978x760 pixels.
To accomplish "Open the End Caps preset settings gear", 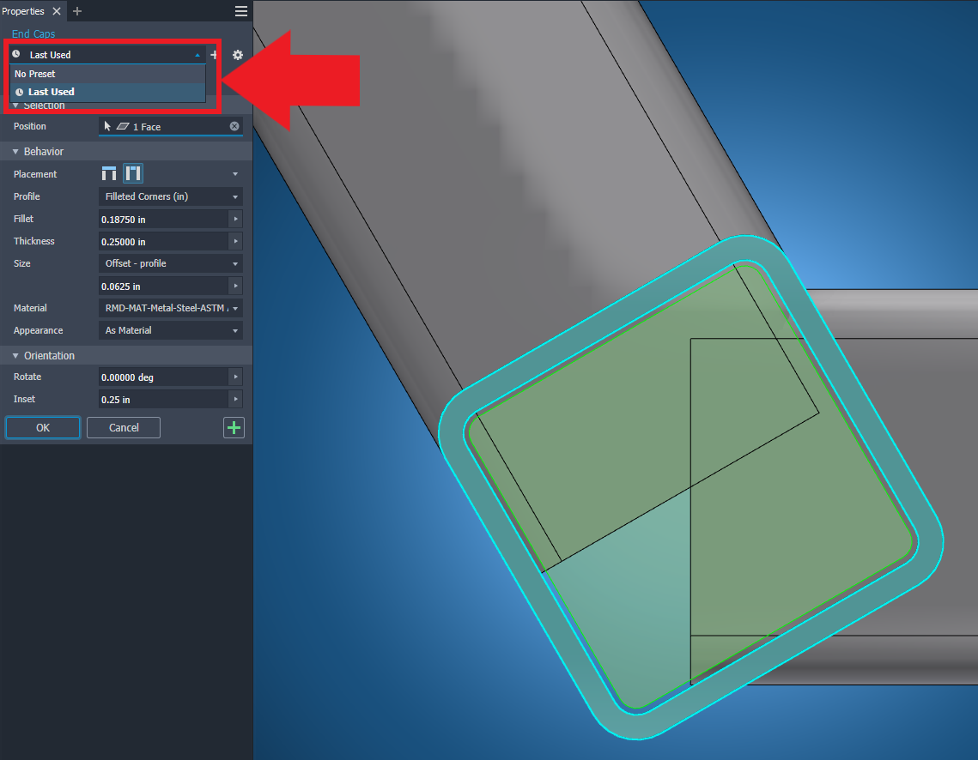I will pyautogui.click(x=238, y=55).
